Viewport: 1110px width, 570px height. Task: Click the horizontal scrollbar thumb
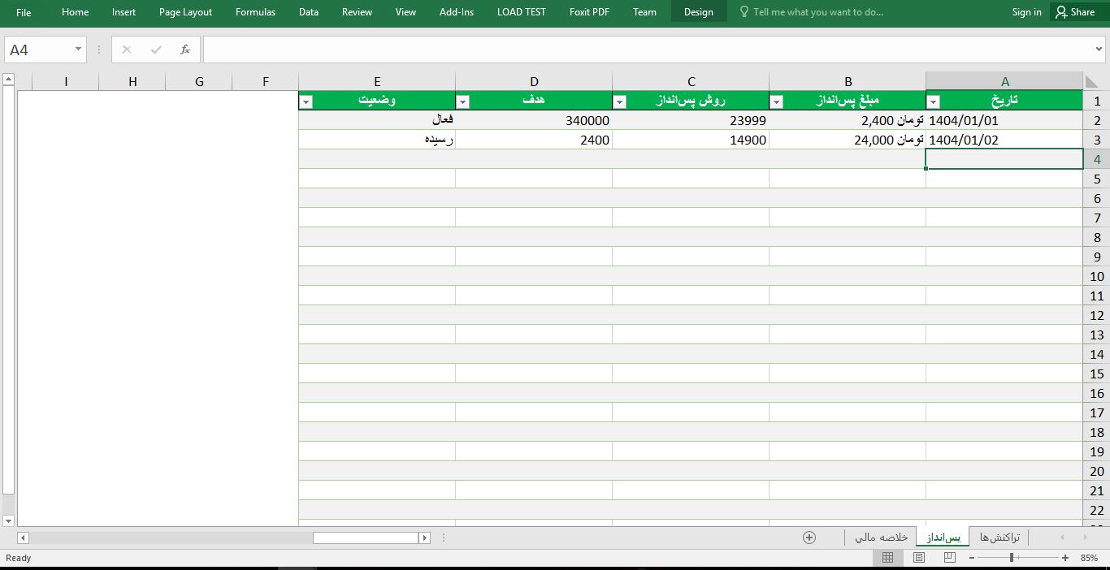pyautogui.click(x=366, y=538)
